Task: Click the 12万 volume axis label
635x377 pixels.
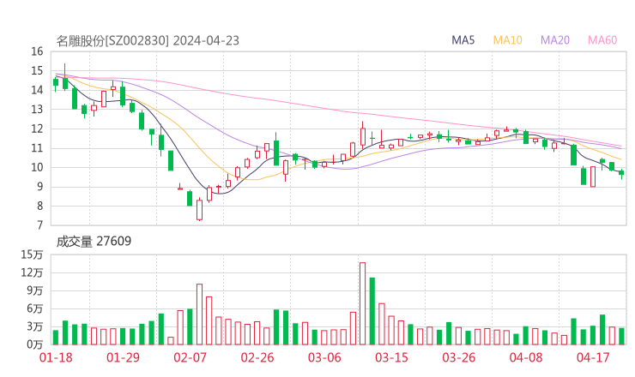Action: click(32, 272)
